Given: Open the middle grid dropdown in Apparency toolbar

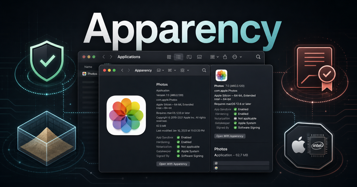Looking at the screenshot, I should click(172, 70).
